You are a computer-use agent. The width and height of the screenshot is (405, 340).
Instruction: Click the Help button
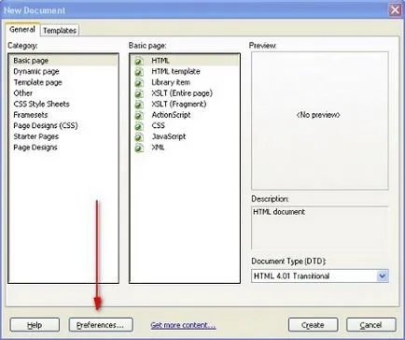point(35,325)
